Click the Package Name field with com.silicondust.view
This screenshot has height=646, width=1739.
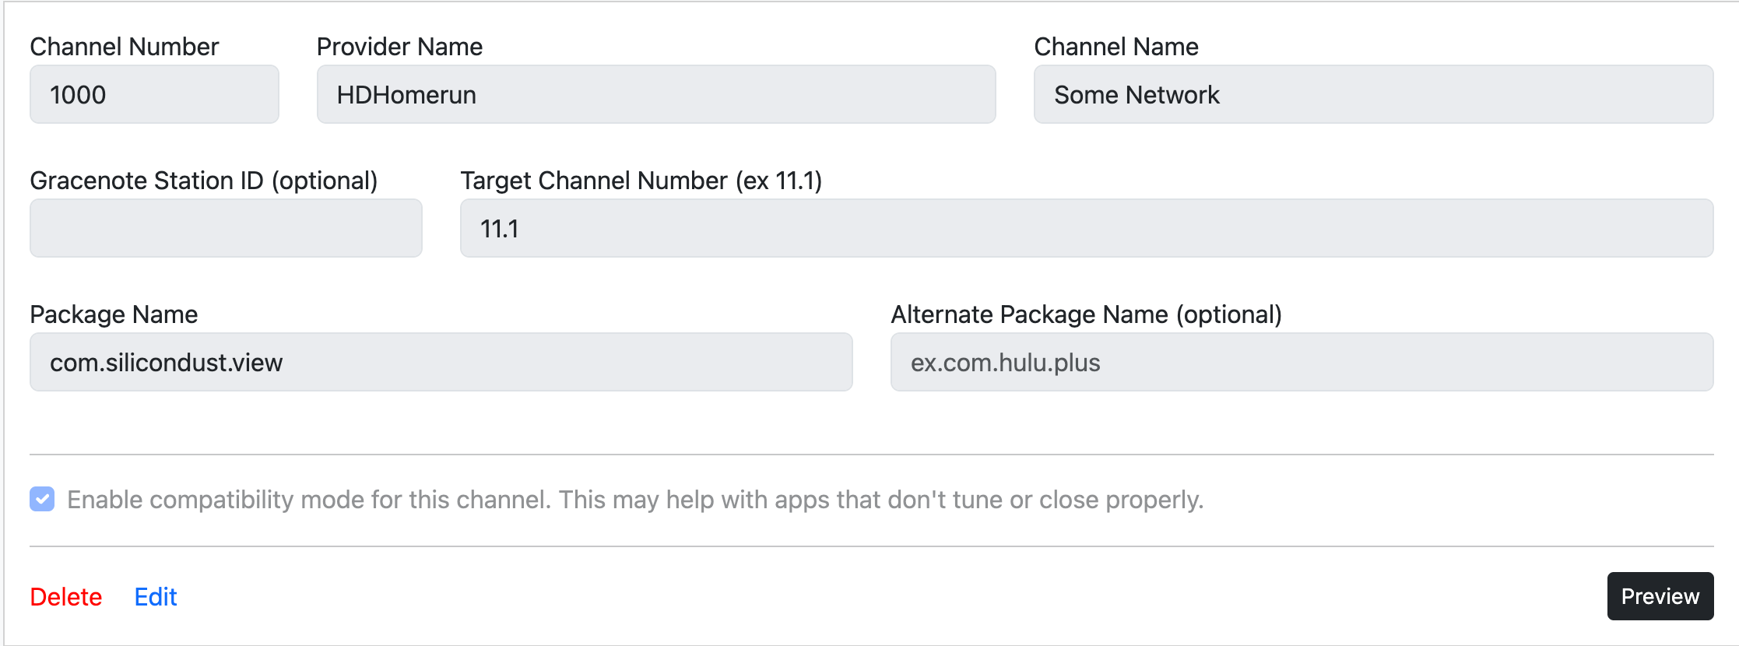coord(441,362)
